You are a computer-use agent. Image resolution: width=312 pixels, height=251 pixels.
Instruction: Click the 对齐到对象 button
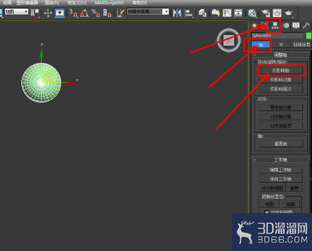[281, 117]
